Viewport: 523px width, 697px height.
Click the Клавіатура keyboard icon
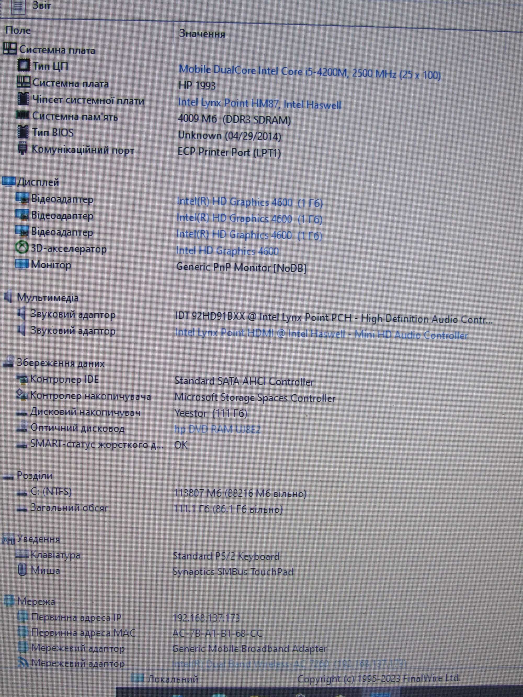(22, 554)
